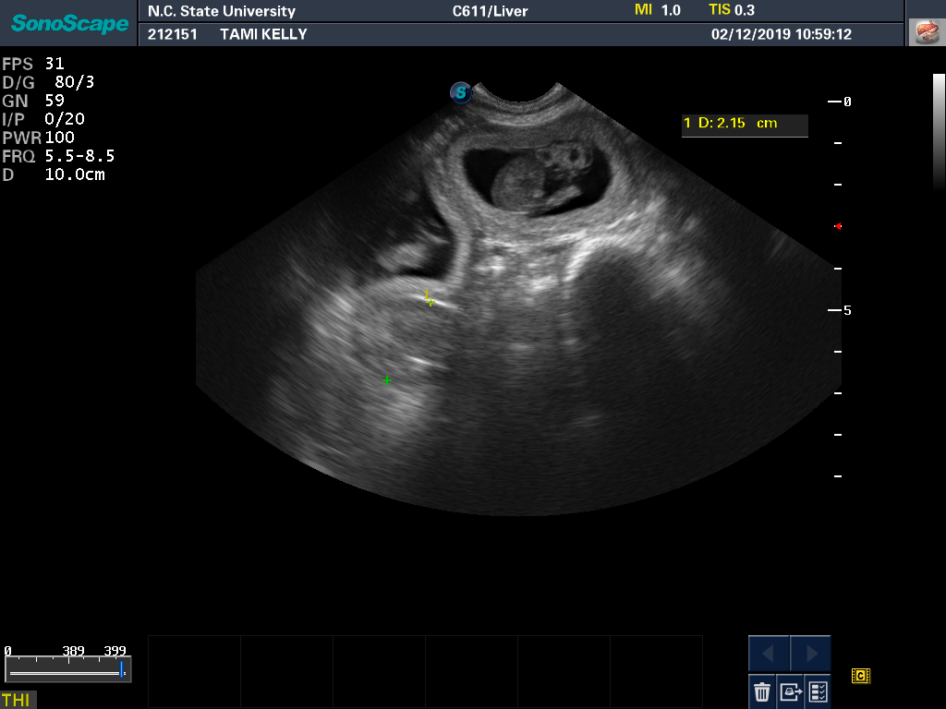Viewport: 946px width, 709px height.
Task: Toggle the THI harmonic imaging indicator
Action: tap(17, 700)
